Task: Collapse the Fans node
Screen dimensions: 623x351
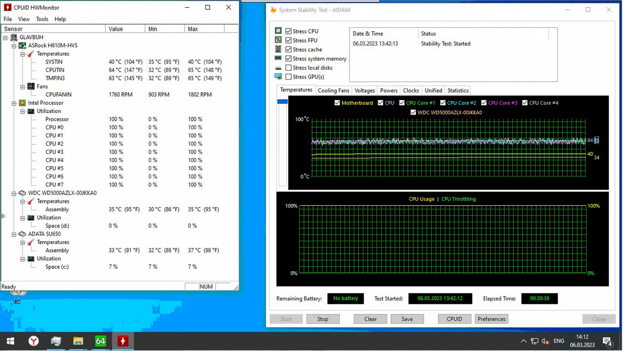Action: click(23, 87)
